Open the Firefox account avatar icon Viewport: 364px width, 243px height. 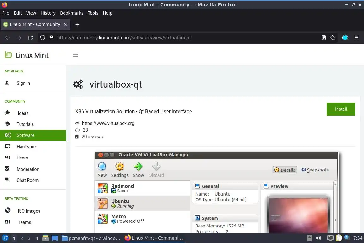tap(345, 38)
